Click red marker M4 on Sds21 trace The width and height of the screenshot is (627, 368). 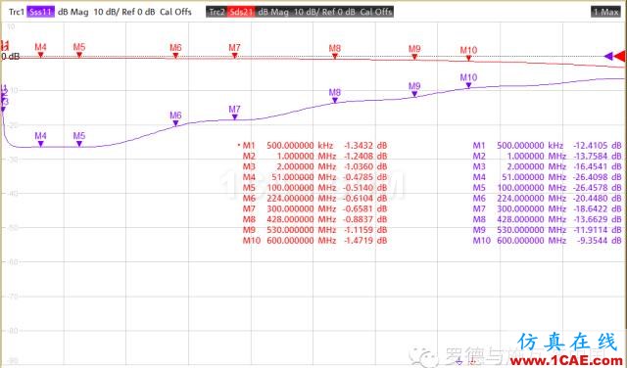point(40,55)
